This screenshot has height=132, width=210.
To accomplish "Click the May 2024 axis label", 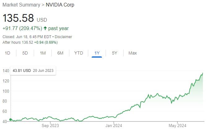I will 177,125.
